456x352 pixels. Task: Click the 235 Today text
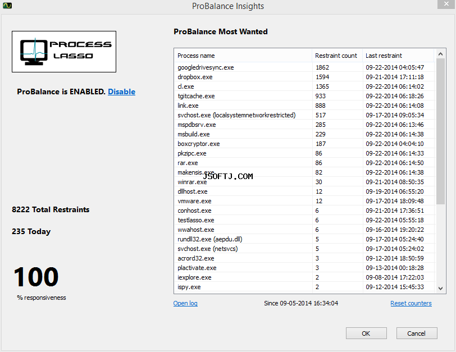31,231
